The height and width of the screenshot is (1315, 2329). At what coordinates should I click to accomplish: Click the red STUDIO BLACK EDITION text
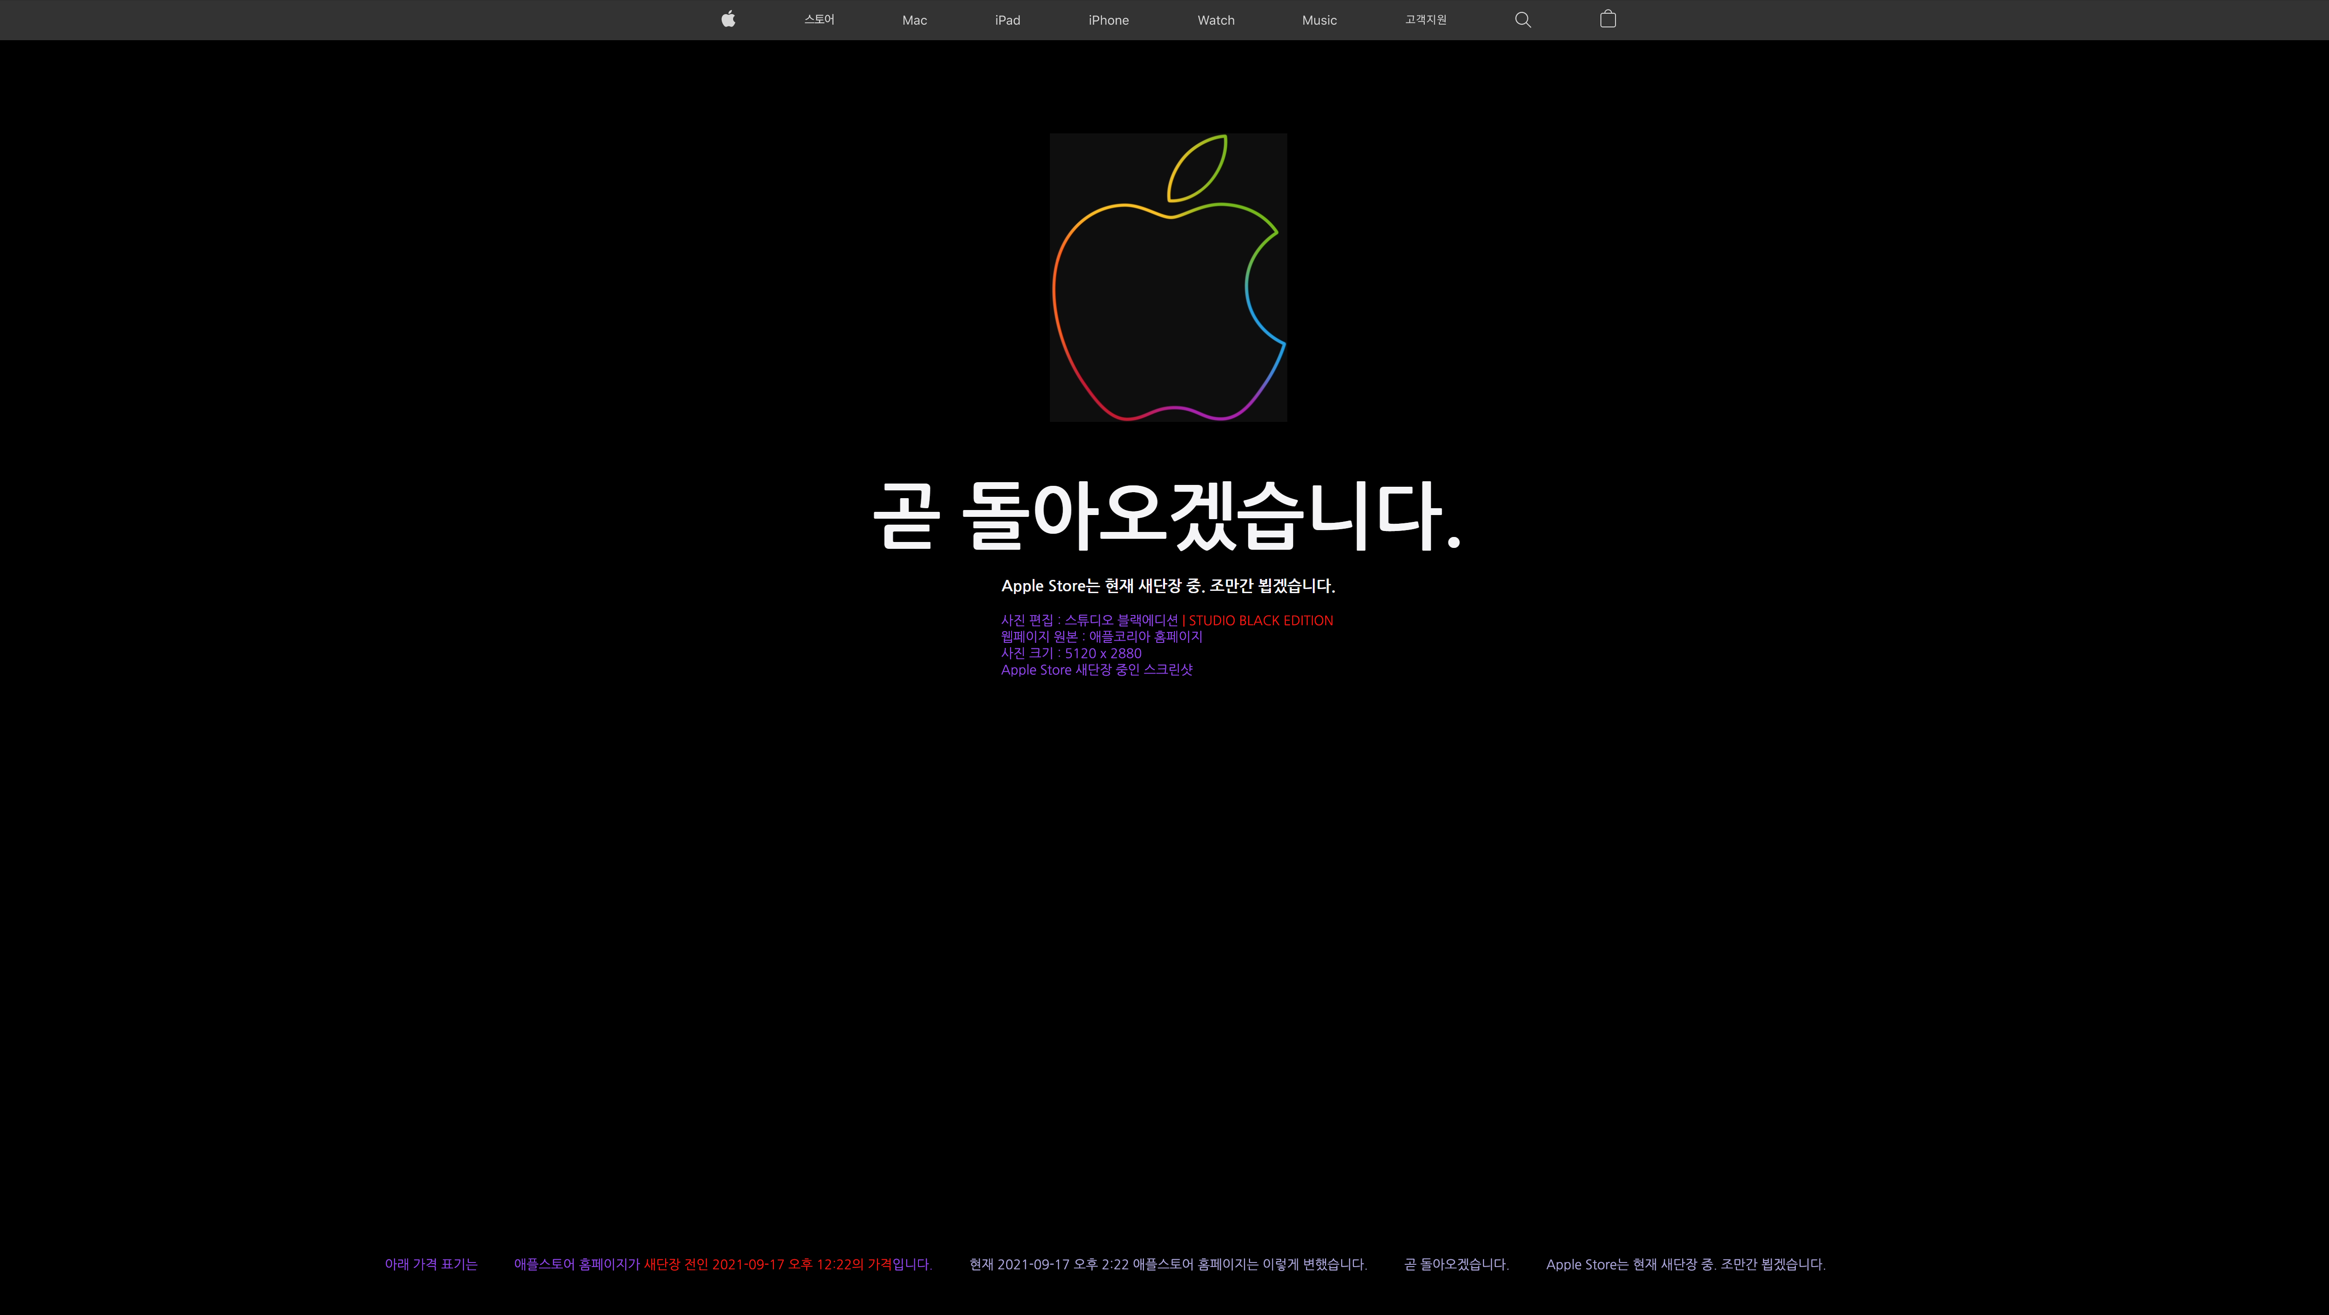pyautogui.click(x=1260, y=621)
